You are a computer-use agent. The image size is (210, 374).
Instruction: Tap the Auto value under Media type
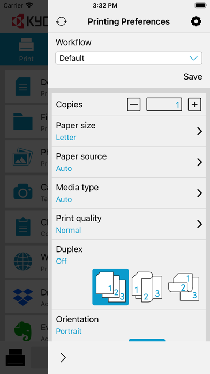[64, 199]
